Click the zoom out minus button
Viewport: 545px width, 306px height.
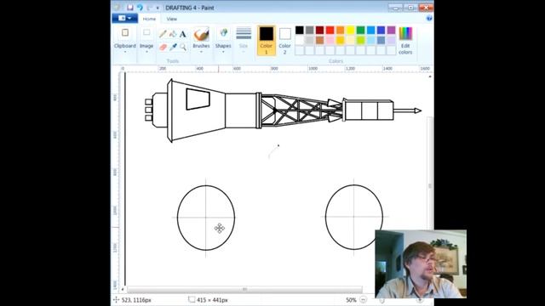tap(364, 299)
